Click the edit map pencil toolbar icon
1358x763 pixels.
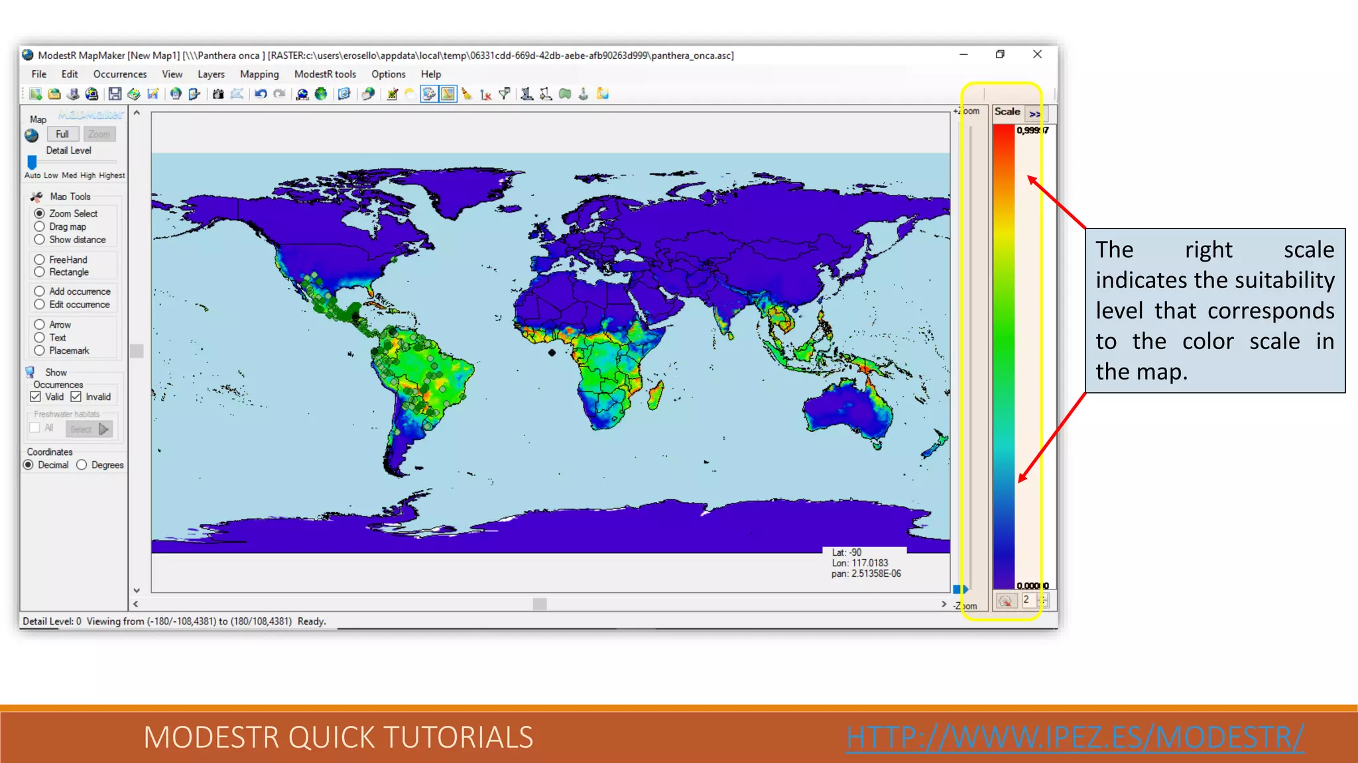pyautogui.click(x=153, y=94)
